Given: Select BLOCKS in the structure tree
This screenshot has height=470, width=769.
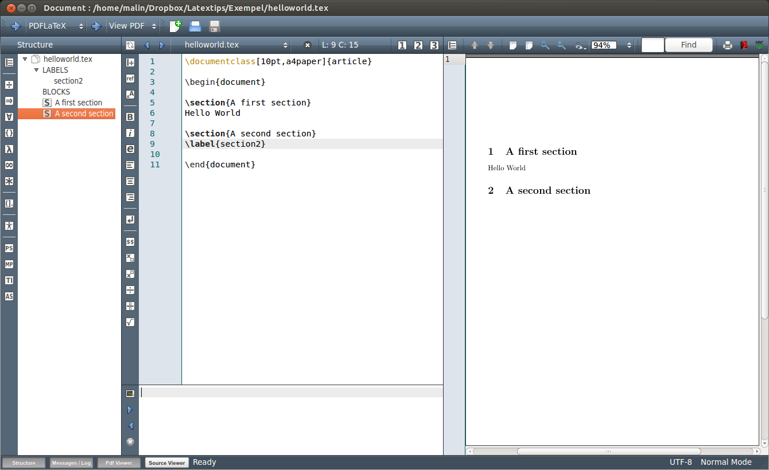Looking at the screenshot, I should click(x=56, y=92).
